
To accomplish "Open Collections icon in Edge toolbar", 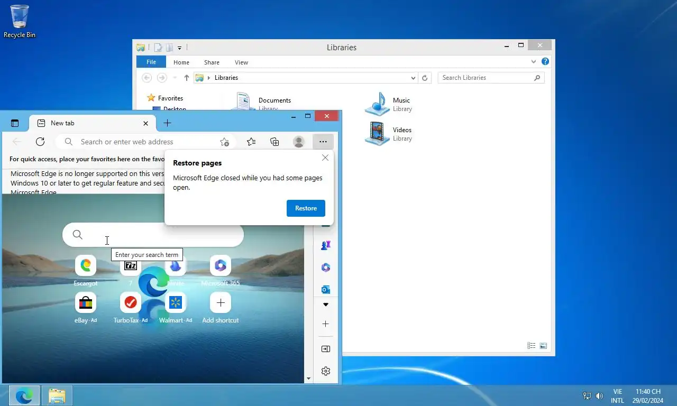I will pos(275,142).
